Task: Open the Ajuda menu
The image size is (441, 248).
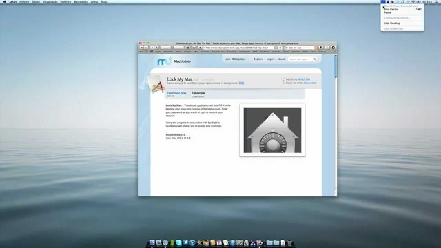Action: [104, 2]
